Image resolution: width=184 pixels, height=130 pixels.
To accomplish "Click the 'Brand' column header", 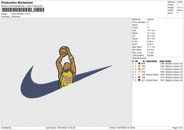I will [x=168, y=61].
